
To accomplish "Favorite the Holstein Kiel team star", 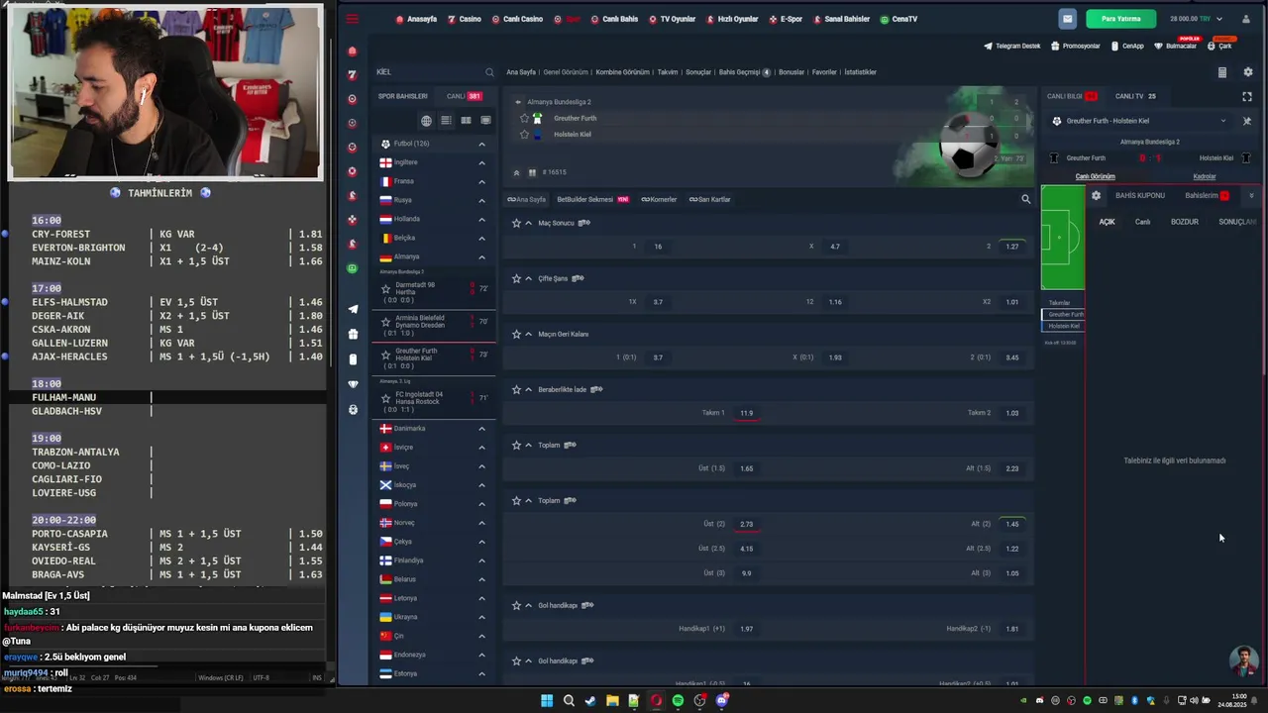I will click(525, 134).
